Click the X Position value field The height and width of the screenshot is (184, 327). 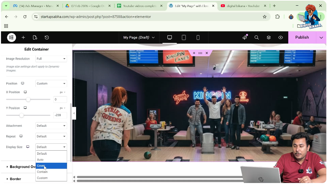(x=60, y=99)
